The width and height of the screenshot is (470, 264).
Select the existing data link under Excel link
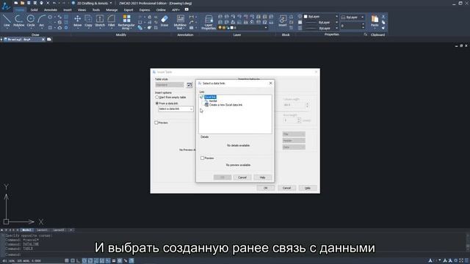pyautogui.click(x=212, y=101)
